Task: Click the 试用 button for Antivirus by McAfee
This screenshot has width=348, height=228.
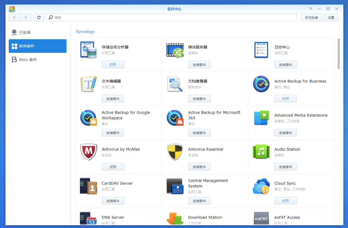Action: pyautogui.click(x=113, y=167)
